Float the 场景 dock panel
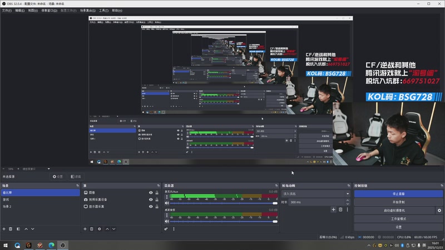 coord(77,186)
